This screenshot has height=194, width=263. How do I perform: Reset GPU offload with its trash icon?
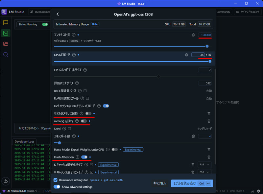(186, 55)
